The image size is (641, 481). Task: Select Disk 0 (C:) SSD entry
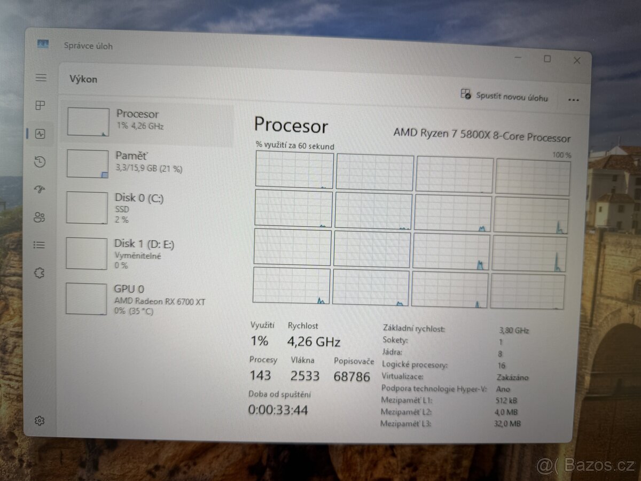147,208
